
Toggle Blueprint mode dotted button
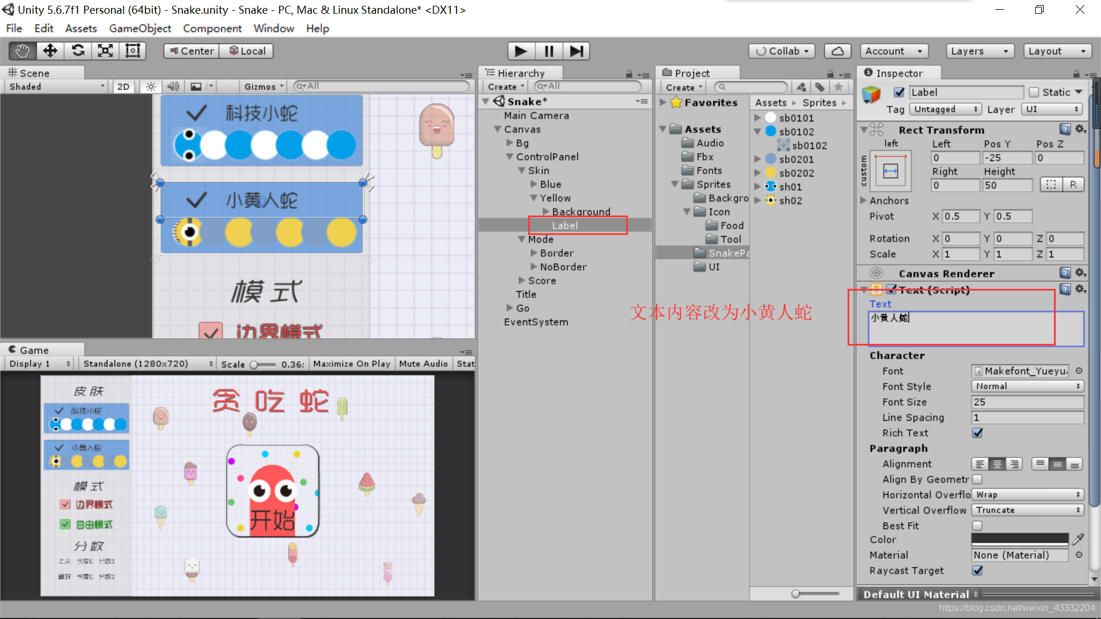click(x=1051, y=185)
